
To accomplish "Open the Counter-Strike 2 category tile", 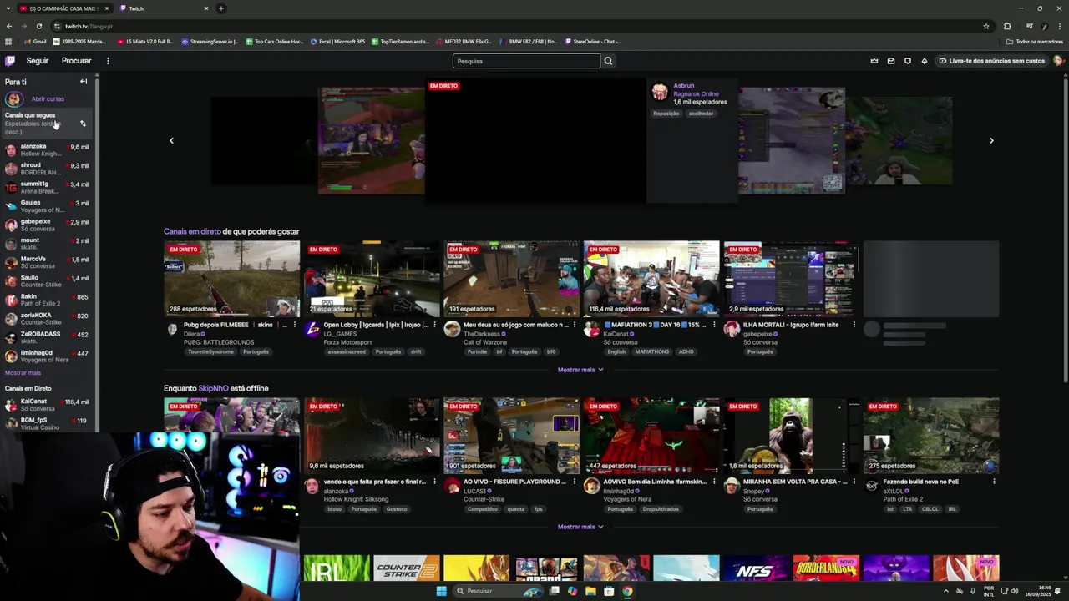I will pos(406,568).
